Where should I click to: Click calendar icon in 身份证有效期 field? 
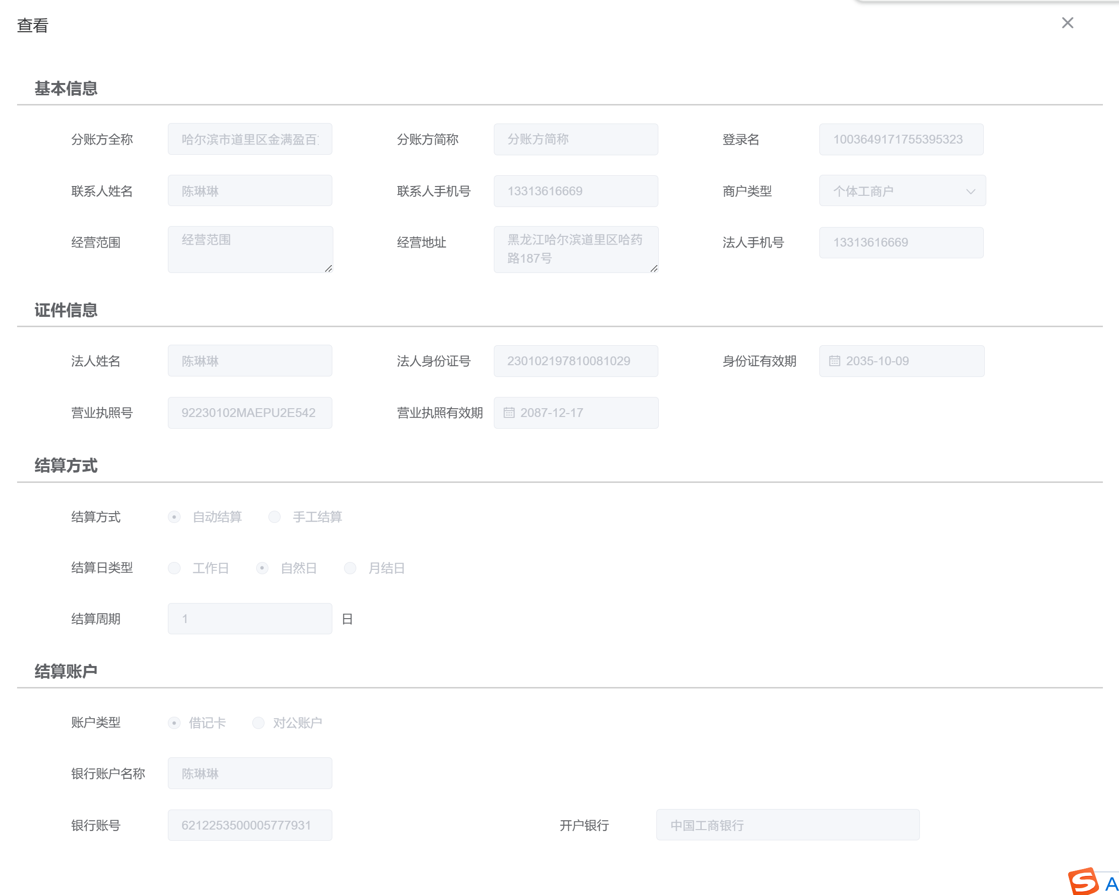834,361
